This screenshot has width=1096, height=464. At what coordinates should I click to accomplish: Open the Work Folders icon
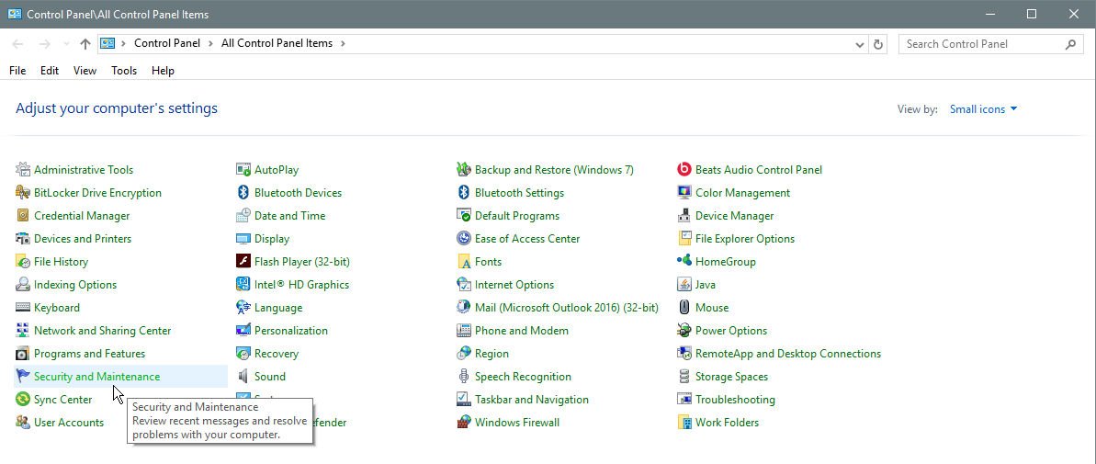tap(684, 423)
